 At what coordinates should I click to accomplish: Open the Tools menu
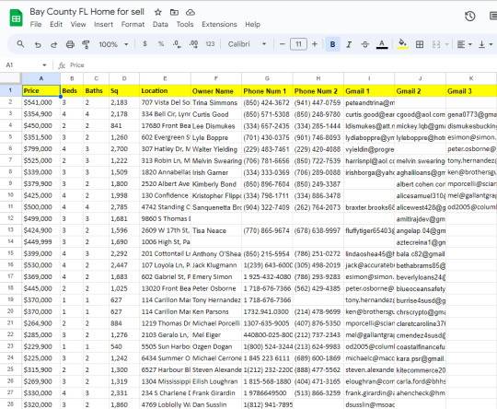tap(185, 25)
